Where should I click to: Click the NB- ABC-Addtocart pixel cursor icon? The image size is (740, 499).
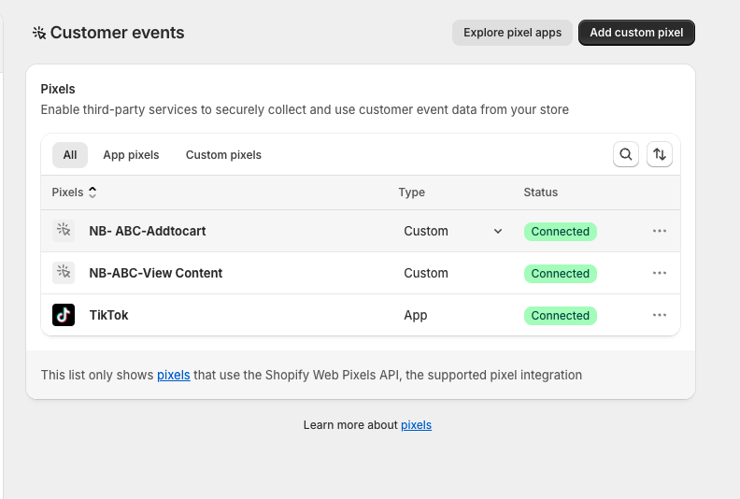pyautogui.click(x=64, y=231)
